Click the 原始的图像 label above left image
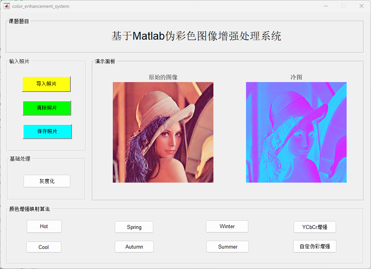 pyautogui.click(x=163, y=77)
